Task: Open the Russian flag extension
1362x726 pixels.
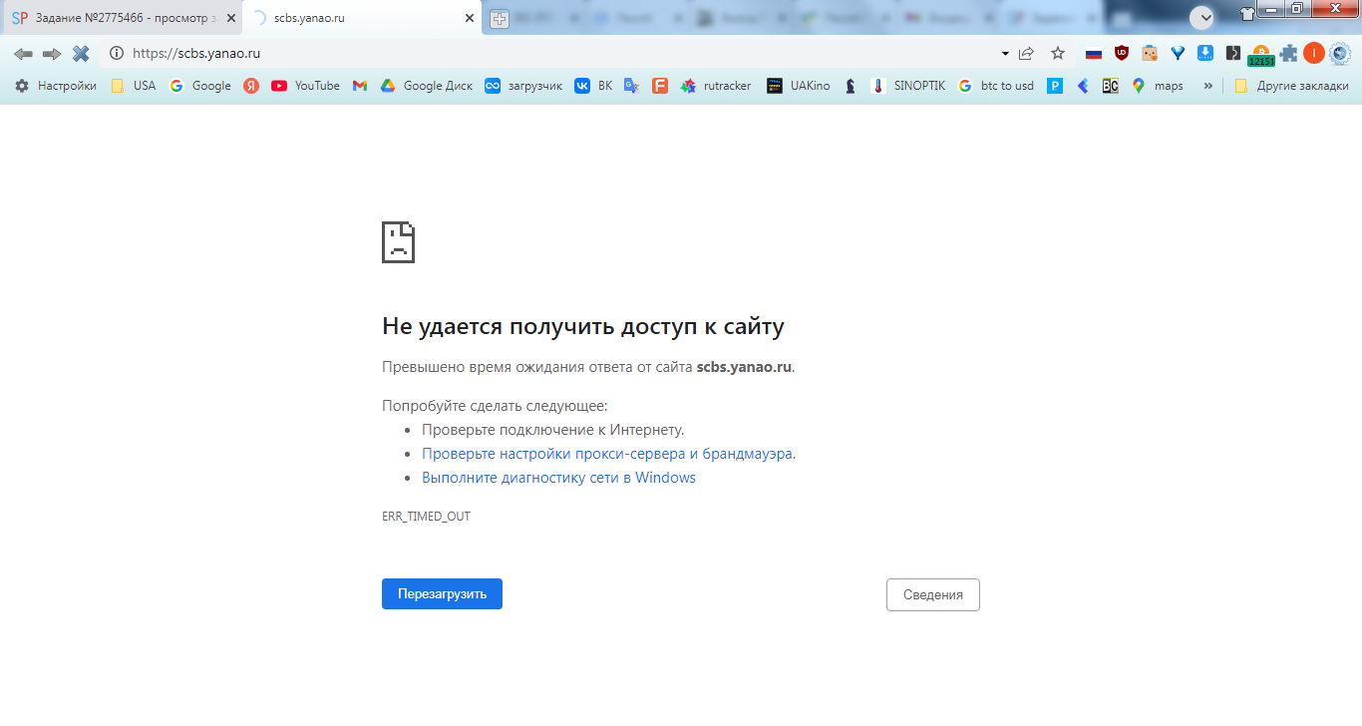Action: (1094, 54)
